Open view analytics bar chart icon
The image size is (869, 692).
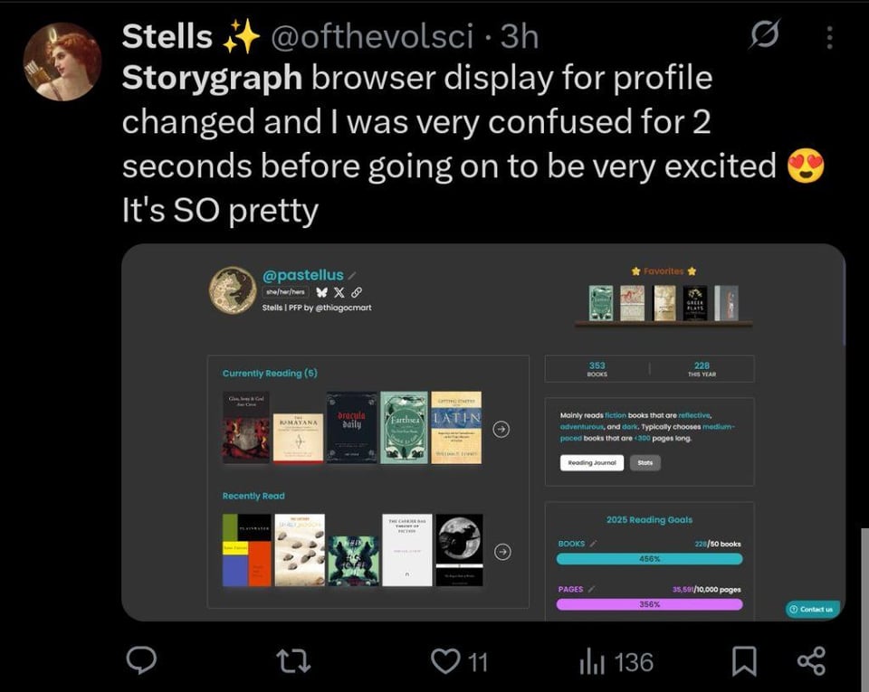(590, 661)
